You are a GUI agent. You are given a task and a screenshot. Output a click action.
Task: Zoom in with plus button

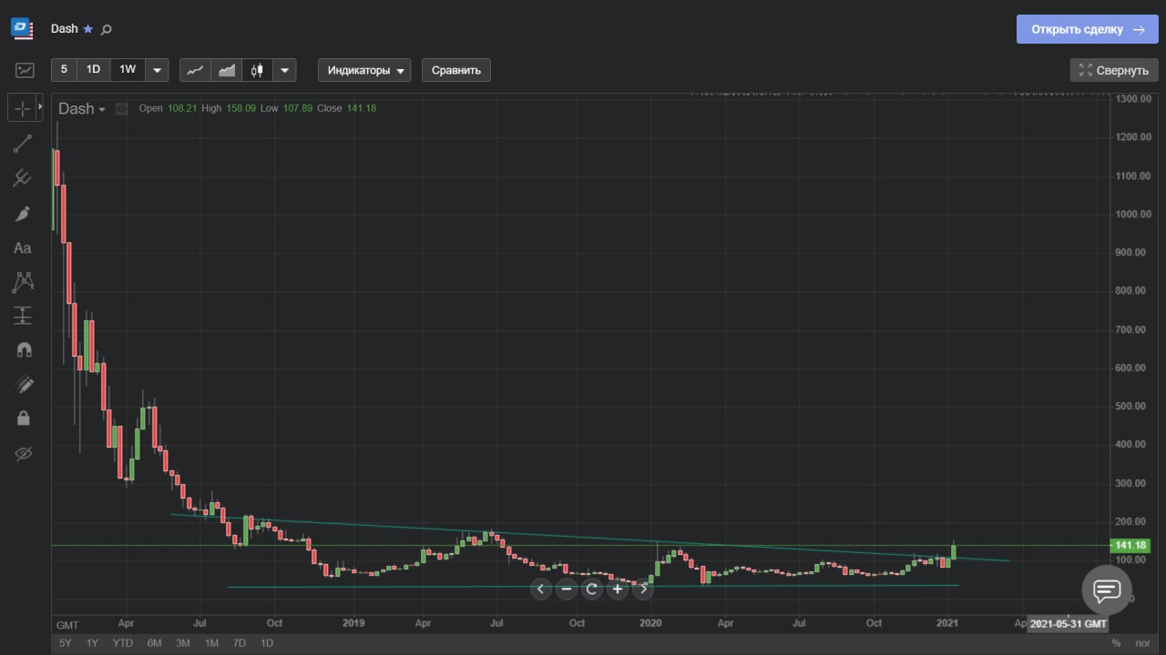(x=618, y=589)
